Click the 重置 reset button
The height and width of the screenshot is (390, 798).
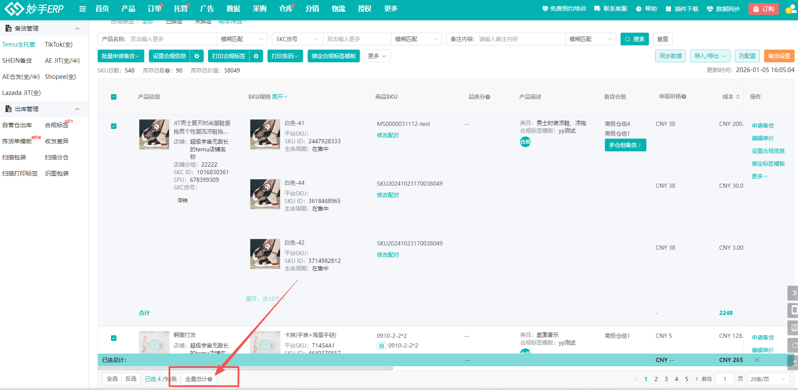coord(663,39)
